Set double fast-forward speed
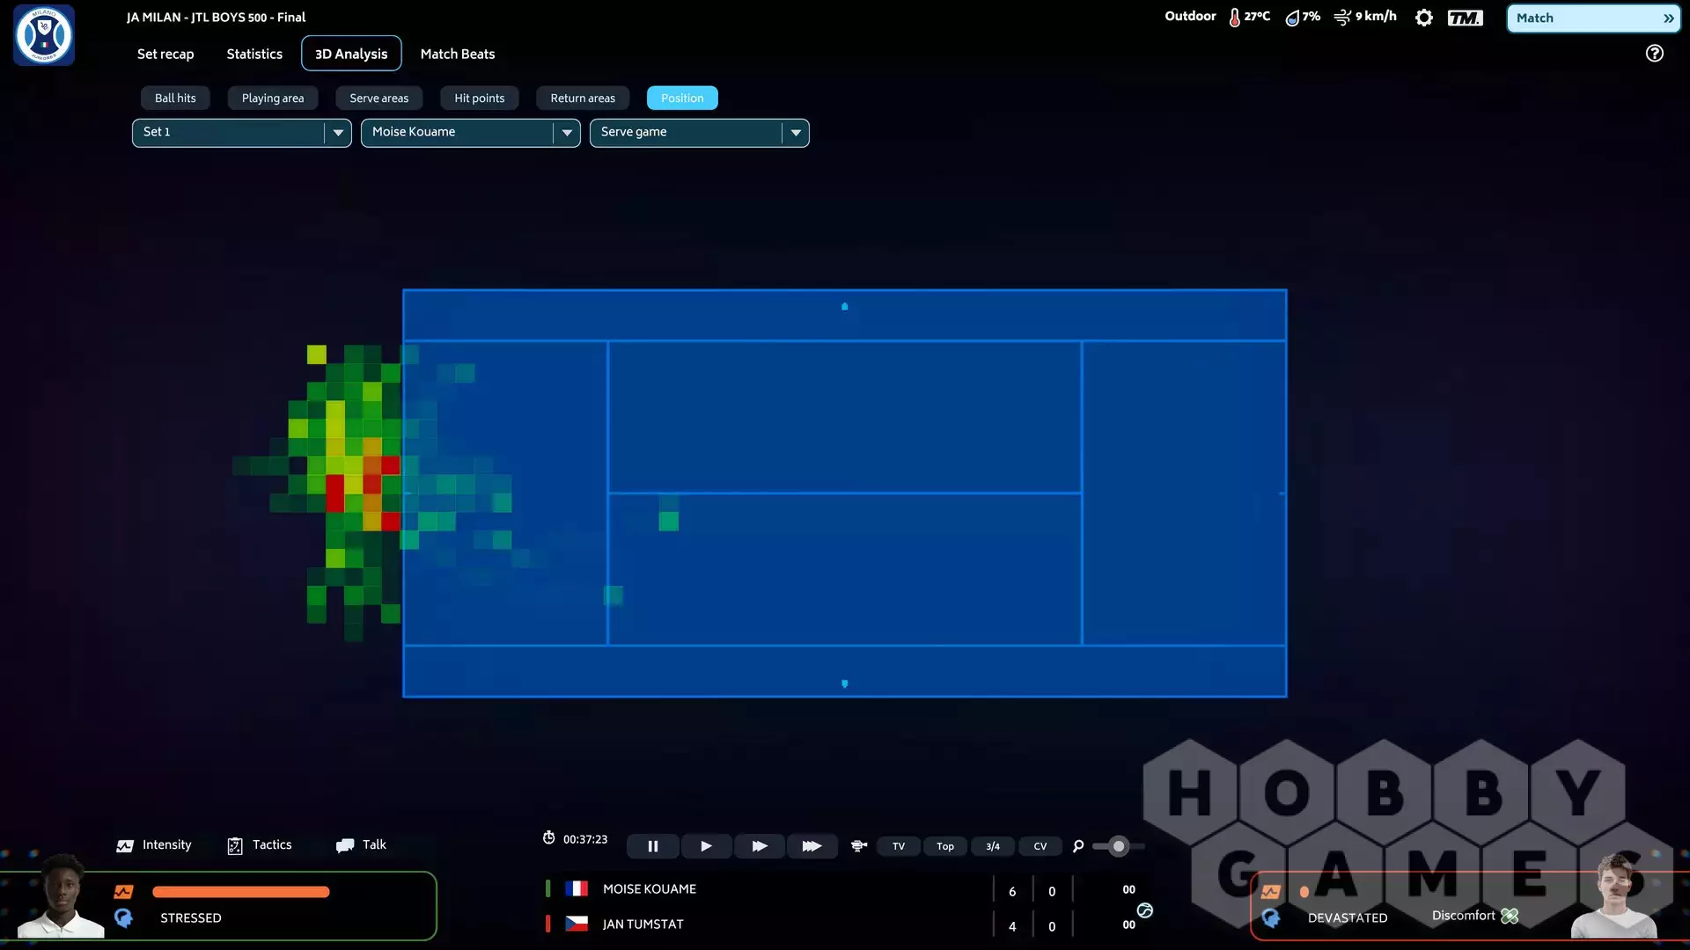This screenshot has height=950, width=1690. click(x=759, y=846)
